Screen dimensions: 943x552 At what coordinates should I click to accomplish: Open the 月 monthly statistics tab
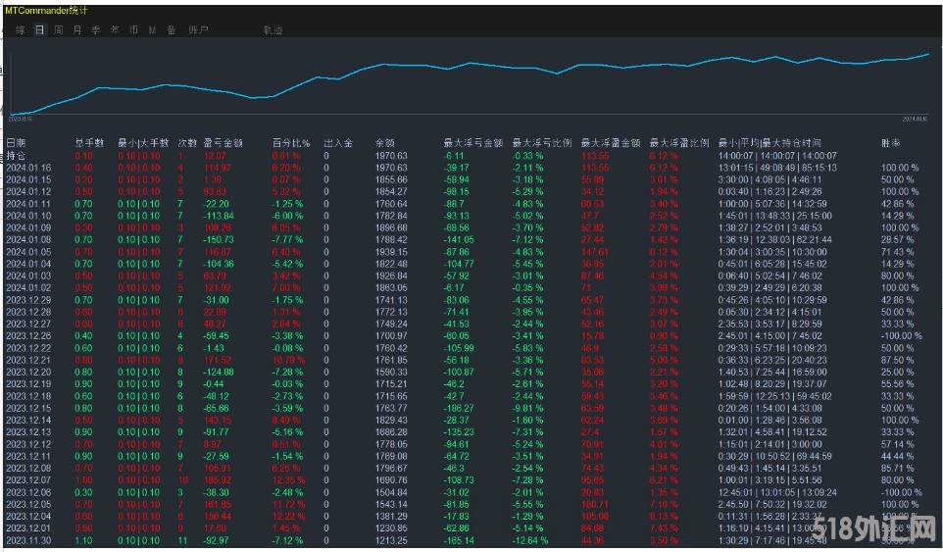coord(77,29)
